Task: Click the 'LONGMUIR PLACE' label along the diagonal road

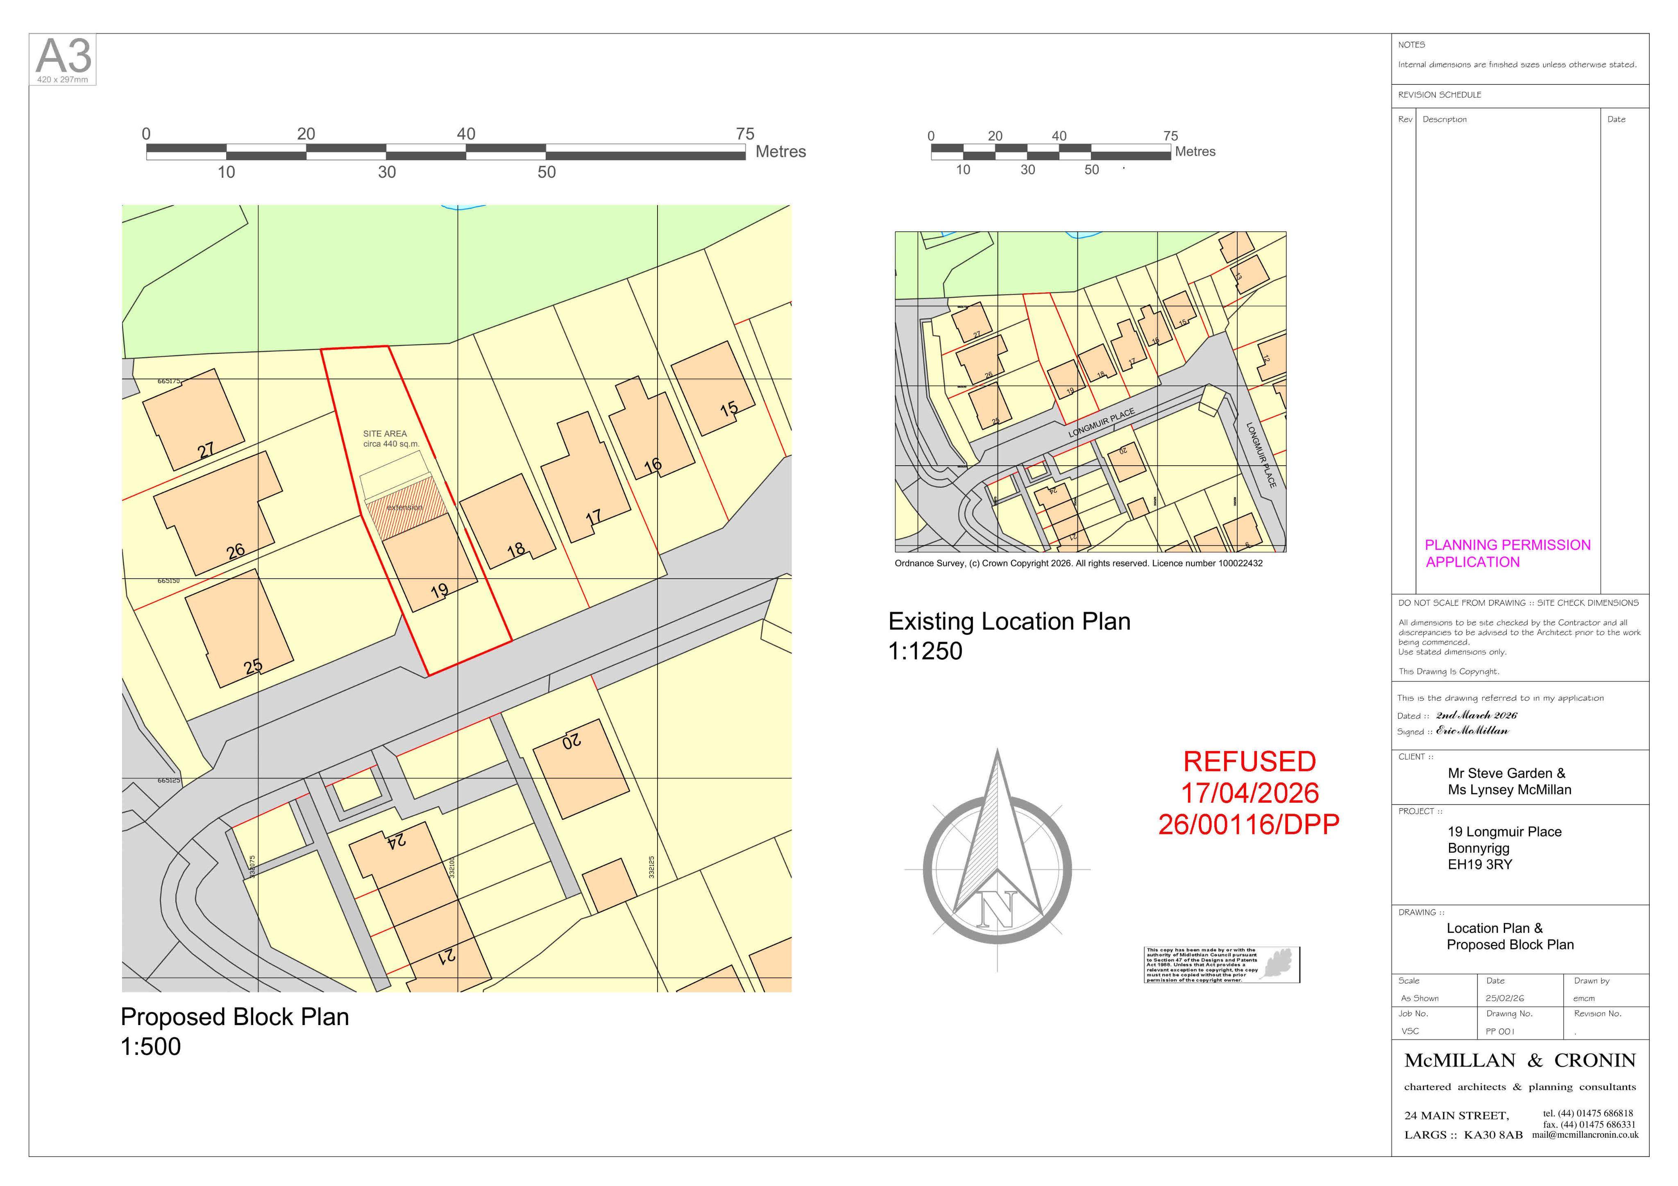Action: [1101, 423]
